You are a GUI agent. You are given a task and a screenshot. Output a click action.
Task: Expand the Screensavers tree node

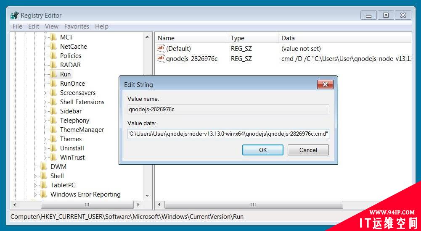pyautogui.click(x=45, y=93)
